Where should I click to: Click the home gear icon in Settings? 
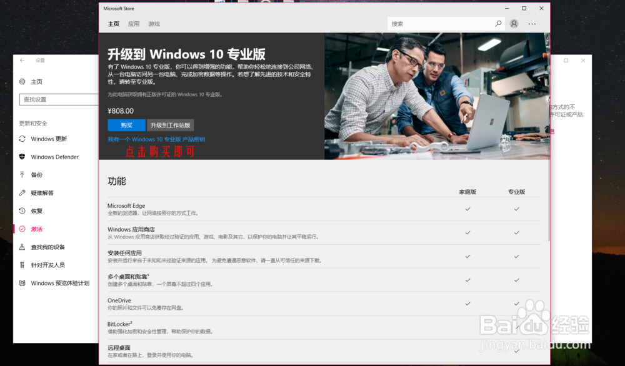[x=22, y=82]
